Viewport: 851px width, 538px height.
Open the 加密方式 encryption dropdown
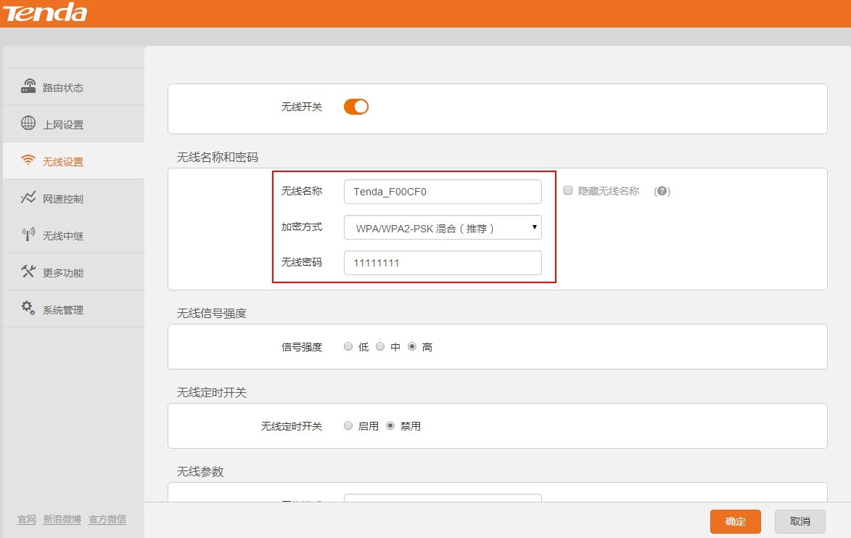click(443, 227)
